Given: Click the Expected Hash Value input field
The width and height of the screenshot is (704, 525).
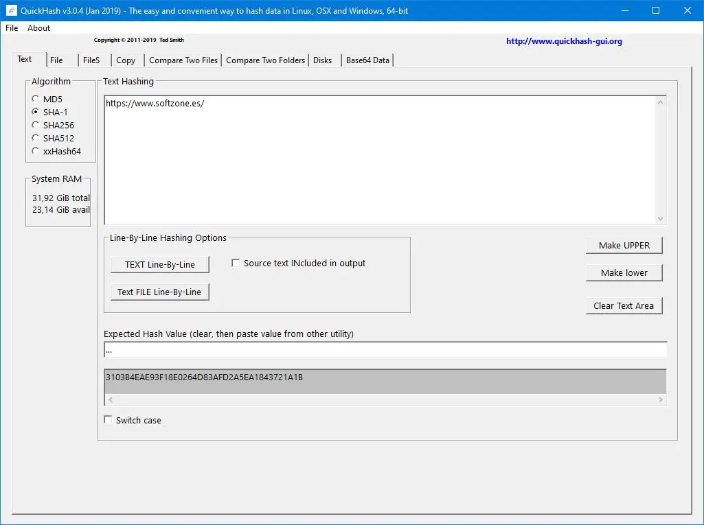Looking at the screenshot, I should [385, 350].
